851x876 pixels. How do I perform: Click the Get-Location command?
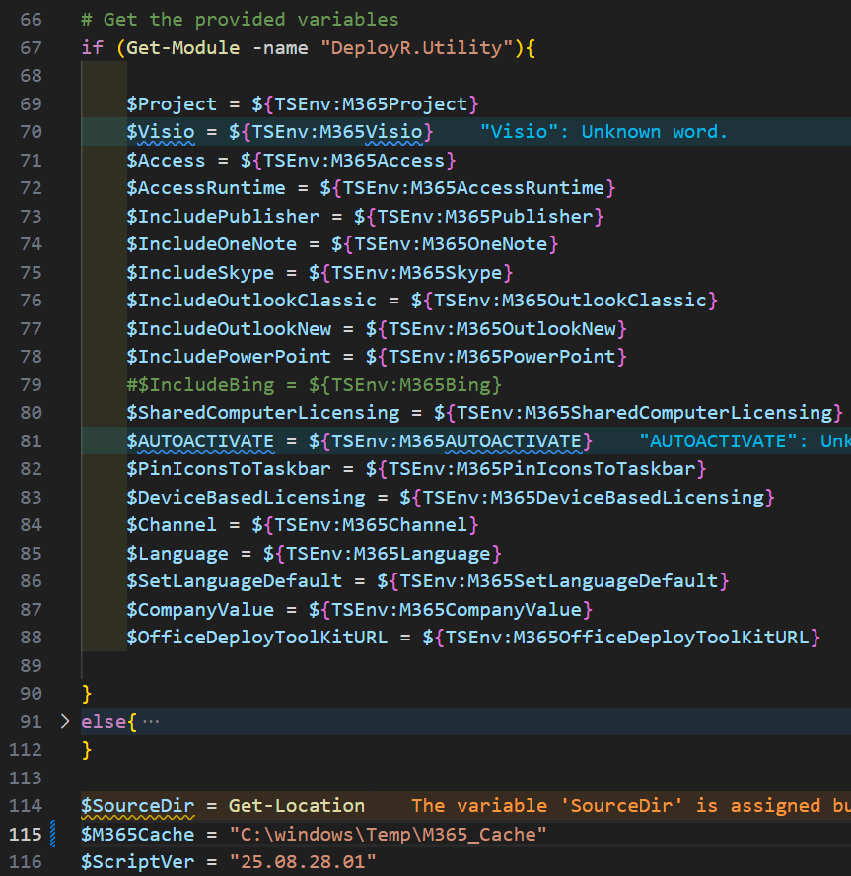pyautogui.click(x=297, y=806)
